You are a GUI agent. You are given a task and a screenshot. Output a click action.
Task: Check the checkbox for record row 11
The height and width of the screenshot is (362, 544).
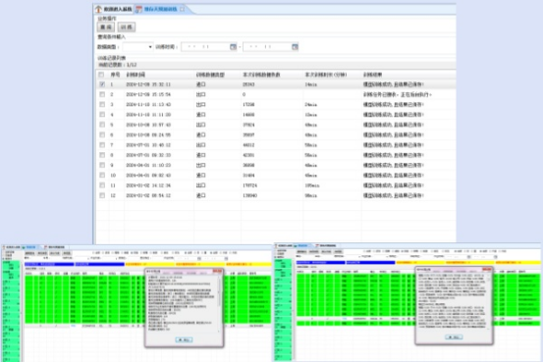click(102, 185)
